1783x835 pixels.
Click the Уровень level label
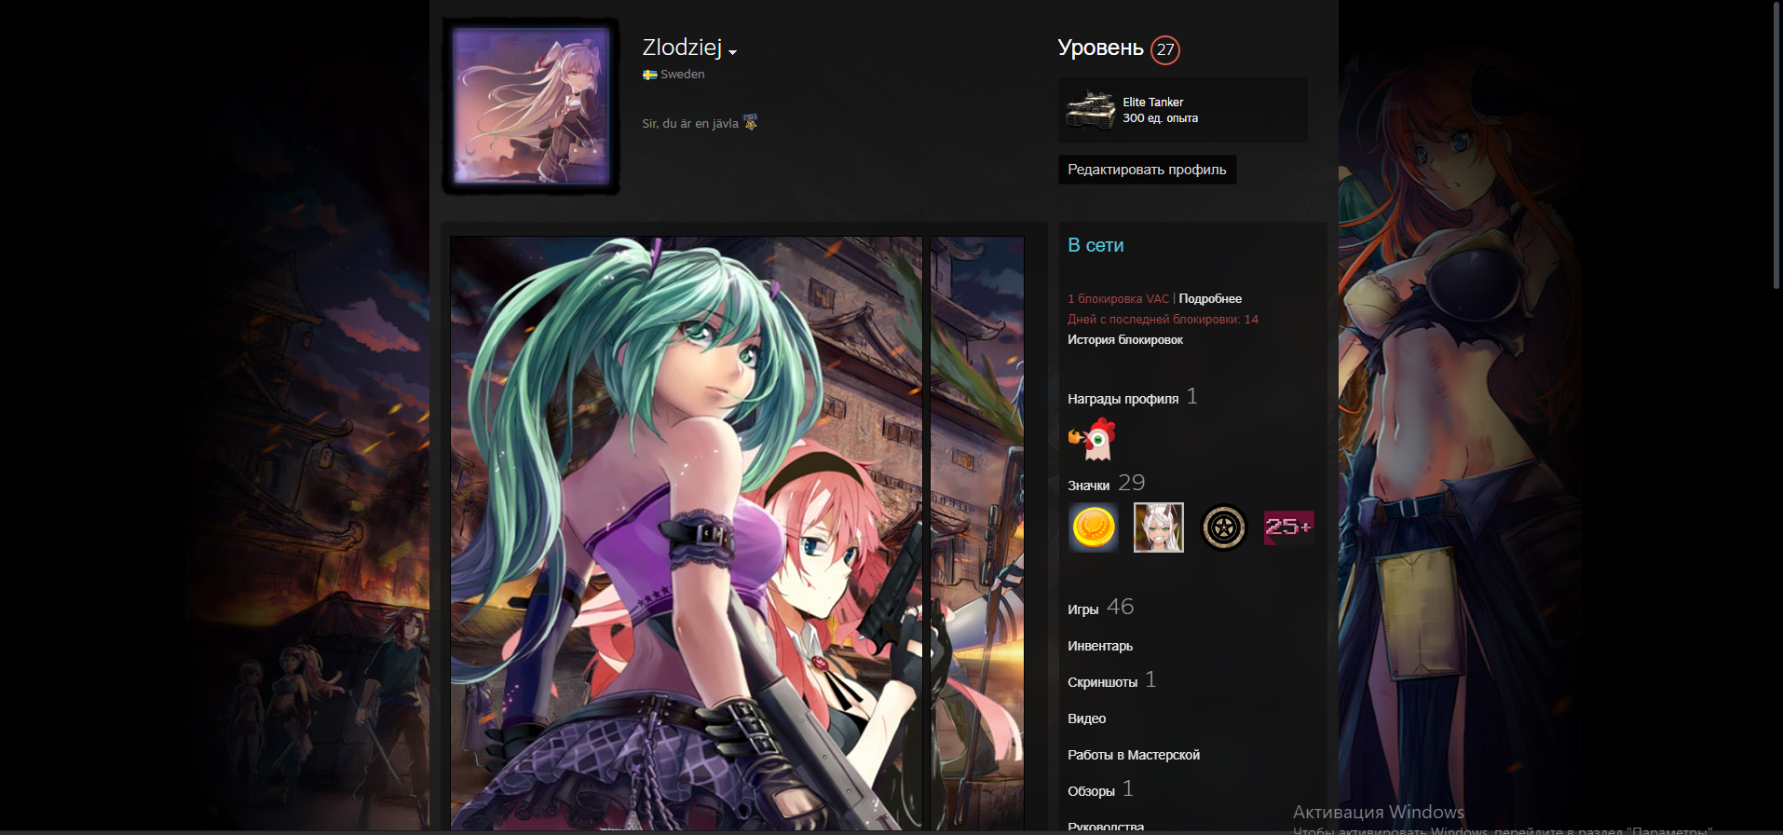click(x=1100, y=48)
